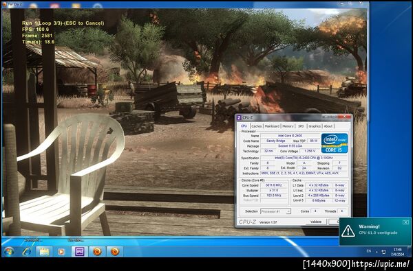Click the Warning! CPU 61.0 centigrade message
Screen dimensions: 413x271
(378, 230)
